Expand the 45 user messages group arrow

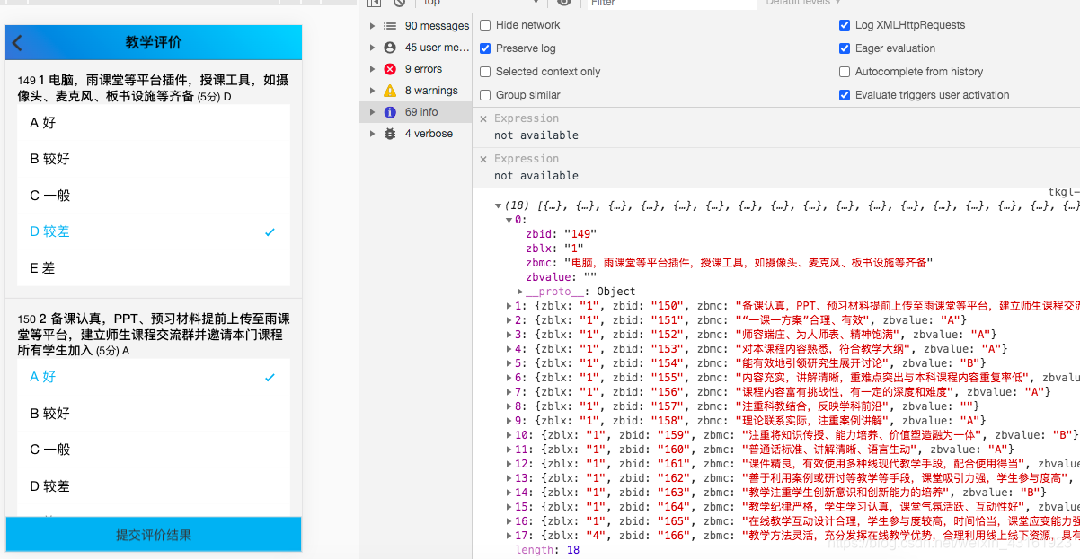373,48
